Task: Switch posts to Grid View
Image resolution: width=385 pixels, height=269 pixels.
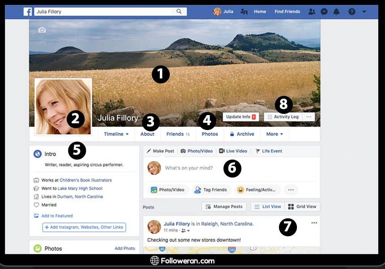Action: pos(302,207)
